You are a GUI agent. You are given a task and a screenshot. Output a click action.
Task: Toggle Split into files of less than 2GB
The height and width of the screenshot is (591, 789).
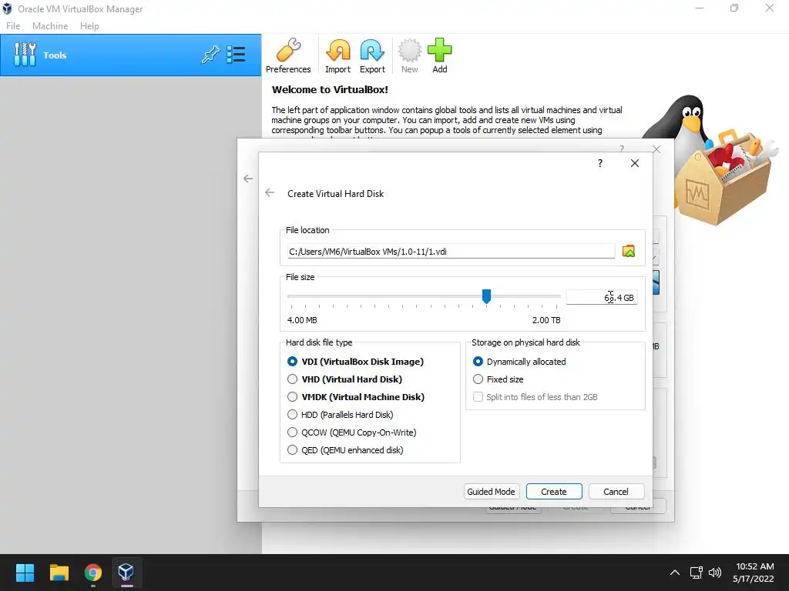pyautogui.click(x=536, y=397)
